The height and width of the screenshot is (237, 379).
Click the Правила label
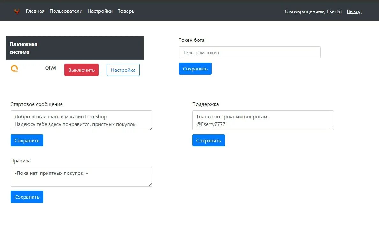(x=20, y=161)
